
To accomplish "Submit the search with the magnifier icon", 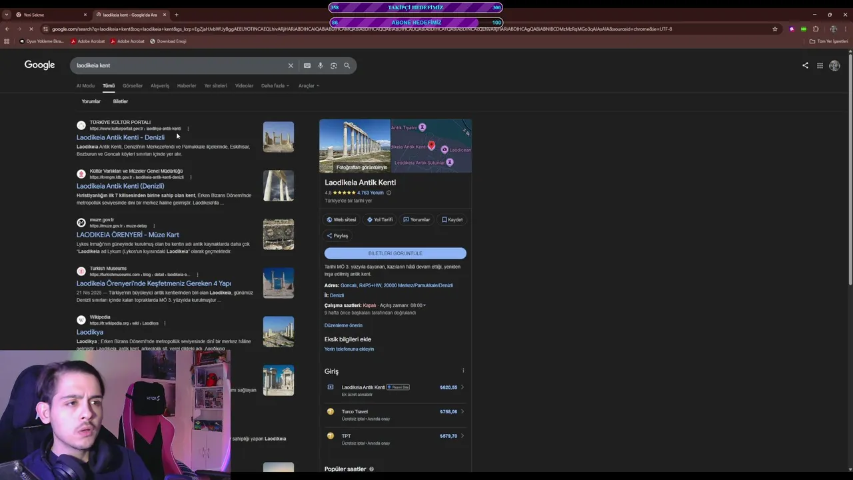I will 347,65.
